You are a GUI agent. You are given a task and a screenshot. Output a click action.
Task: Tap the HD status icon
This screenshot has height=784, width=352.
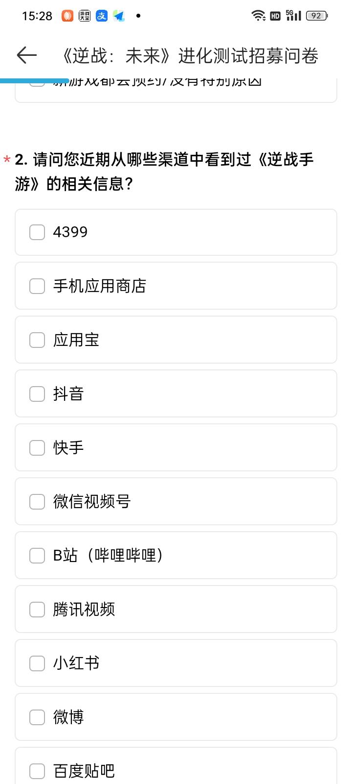[275, 16]
